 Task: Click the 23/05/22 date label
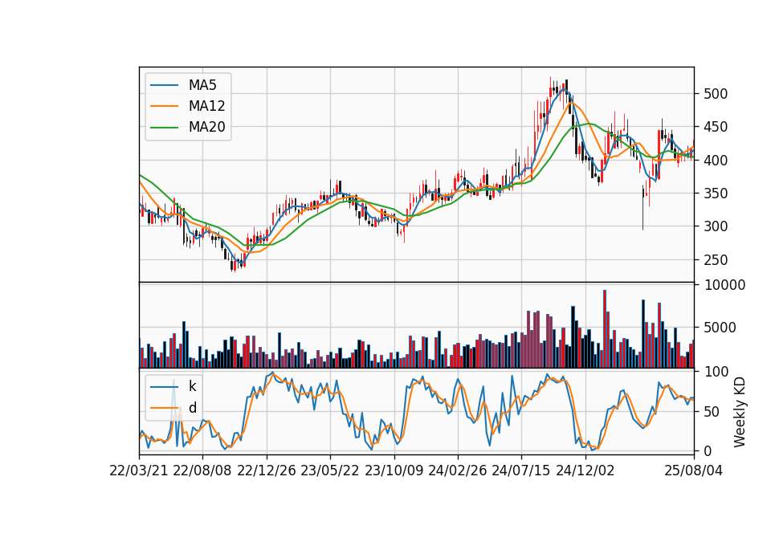330,470
